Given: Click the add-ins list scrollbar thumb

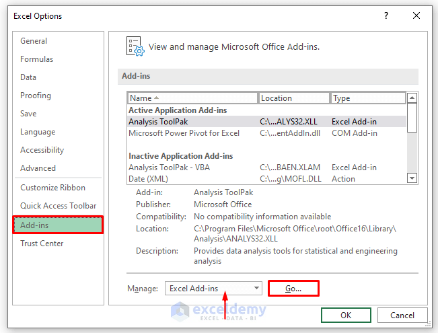Looking at the screenshot, I should point(412,118).
